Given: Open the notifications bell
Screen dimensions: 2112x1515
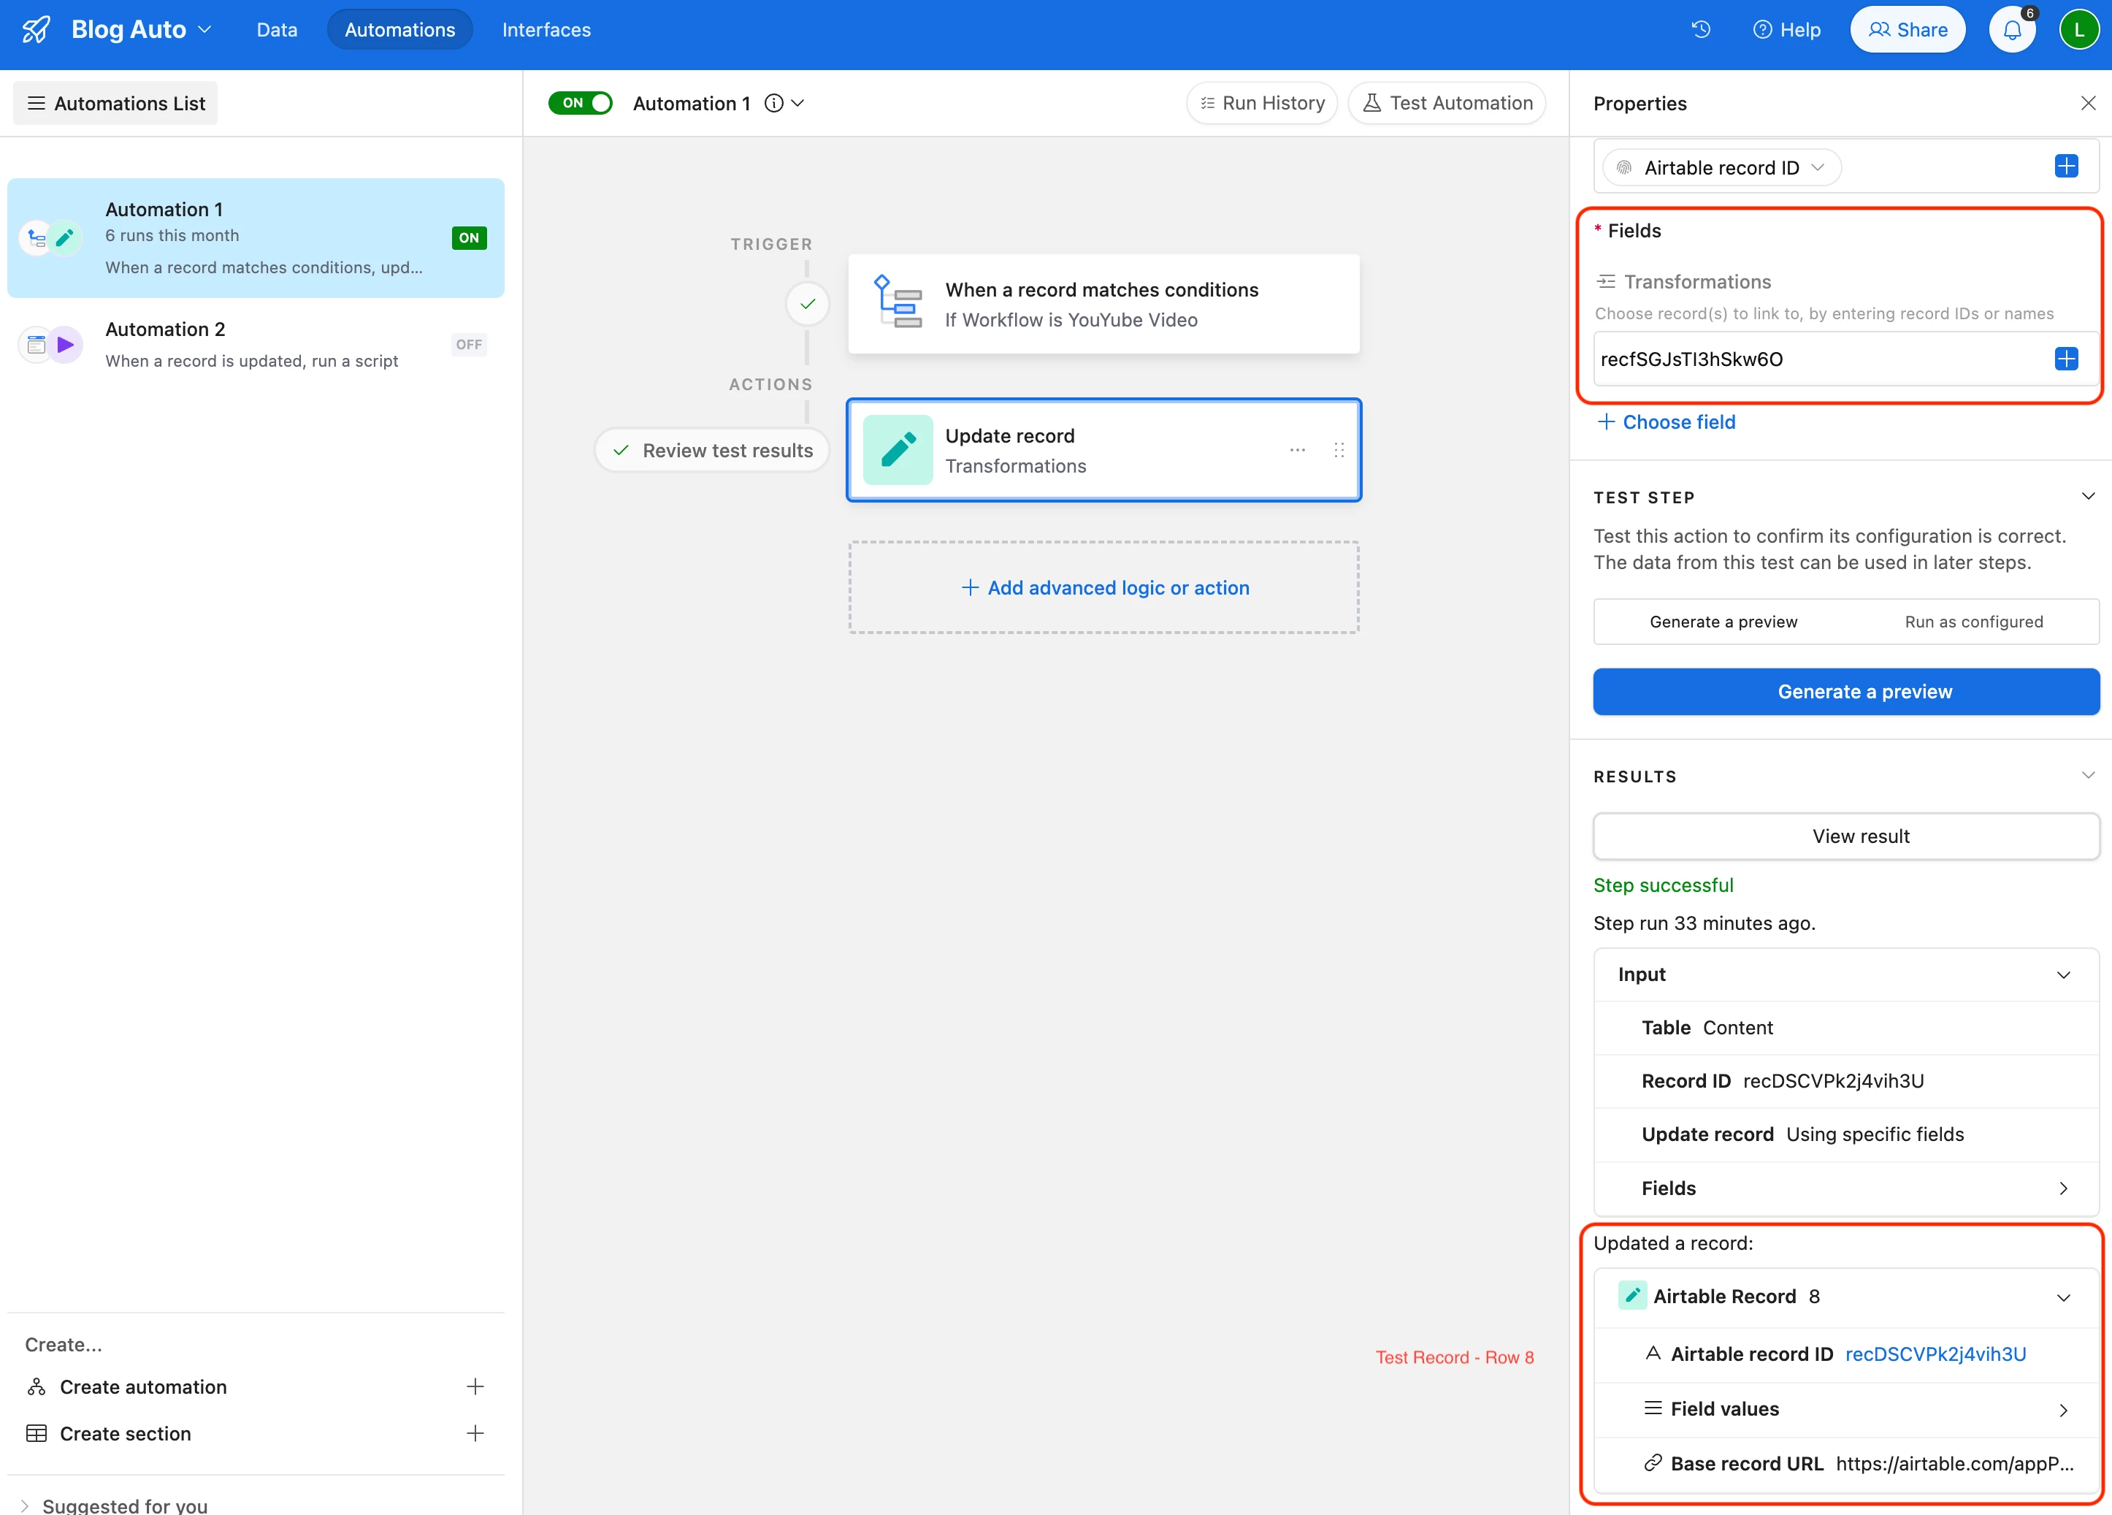Looking at the screenshot, I should point(2011,30).
